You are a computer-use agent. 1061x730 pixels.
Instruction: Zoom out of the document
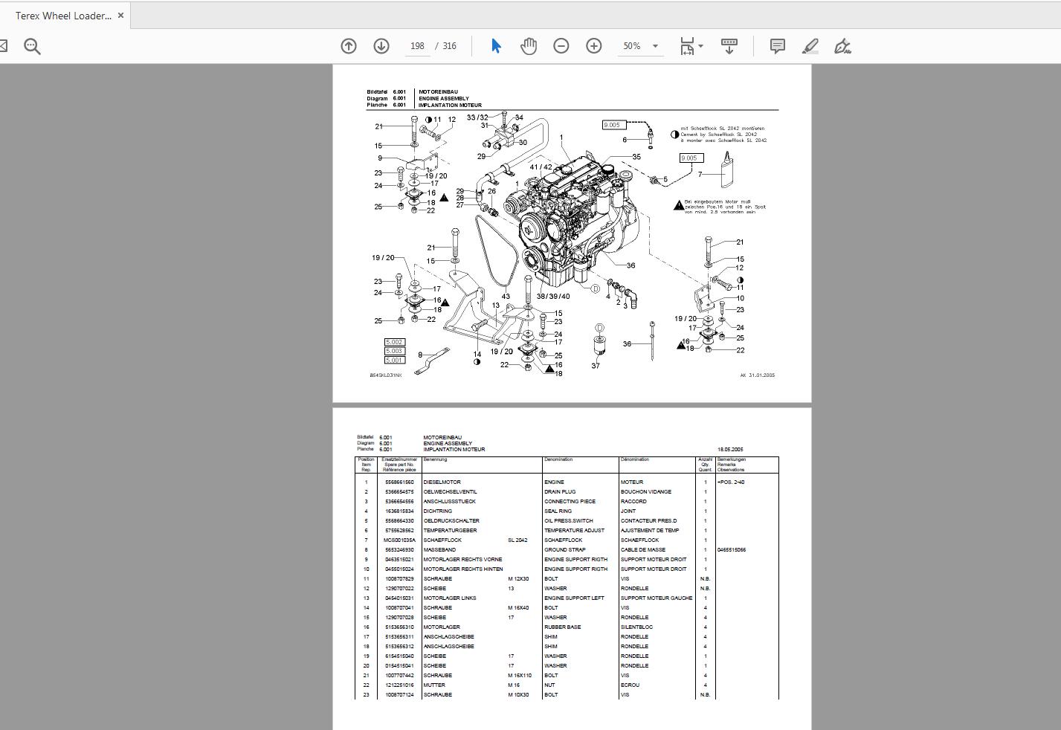click(561, 45)
